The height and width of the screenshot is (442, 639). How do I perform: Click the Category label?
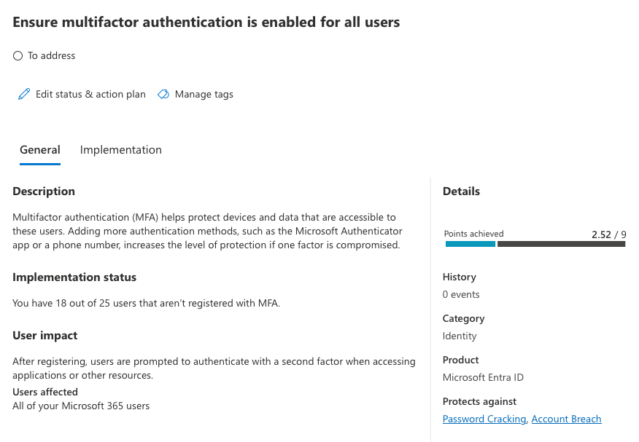[x=464, y=318]
